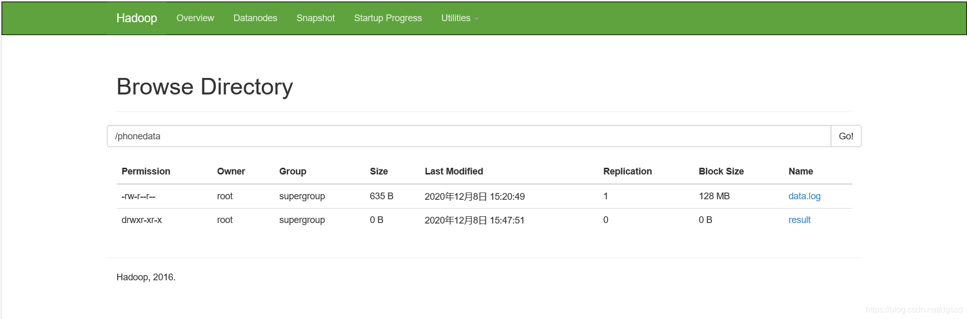Open the Overview tab
The height and width of the screenshot is (319, 967).
point(195,18)
